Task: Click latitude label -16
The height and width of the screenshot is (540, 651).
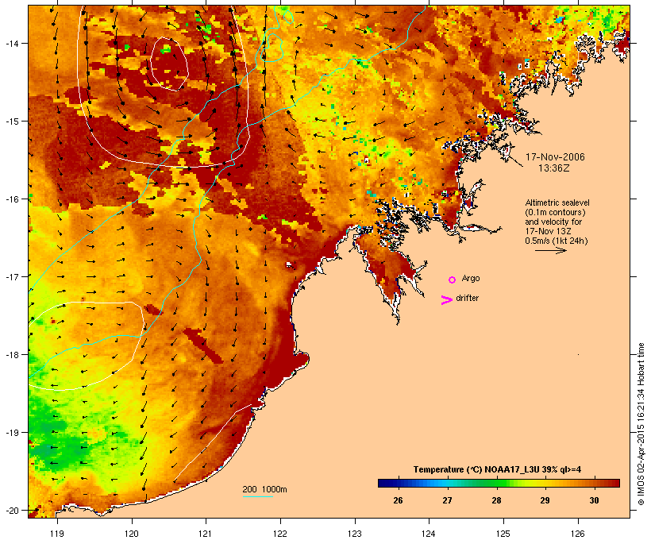Action: tap(12, 199)
